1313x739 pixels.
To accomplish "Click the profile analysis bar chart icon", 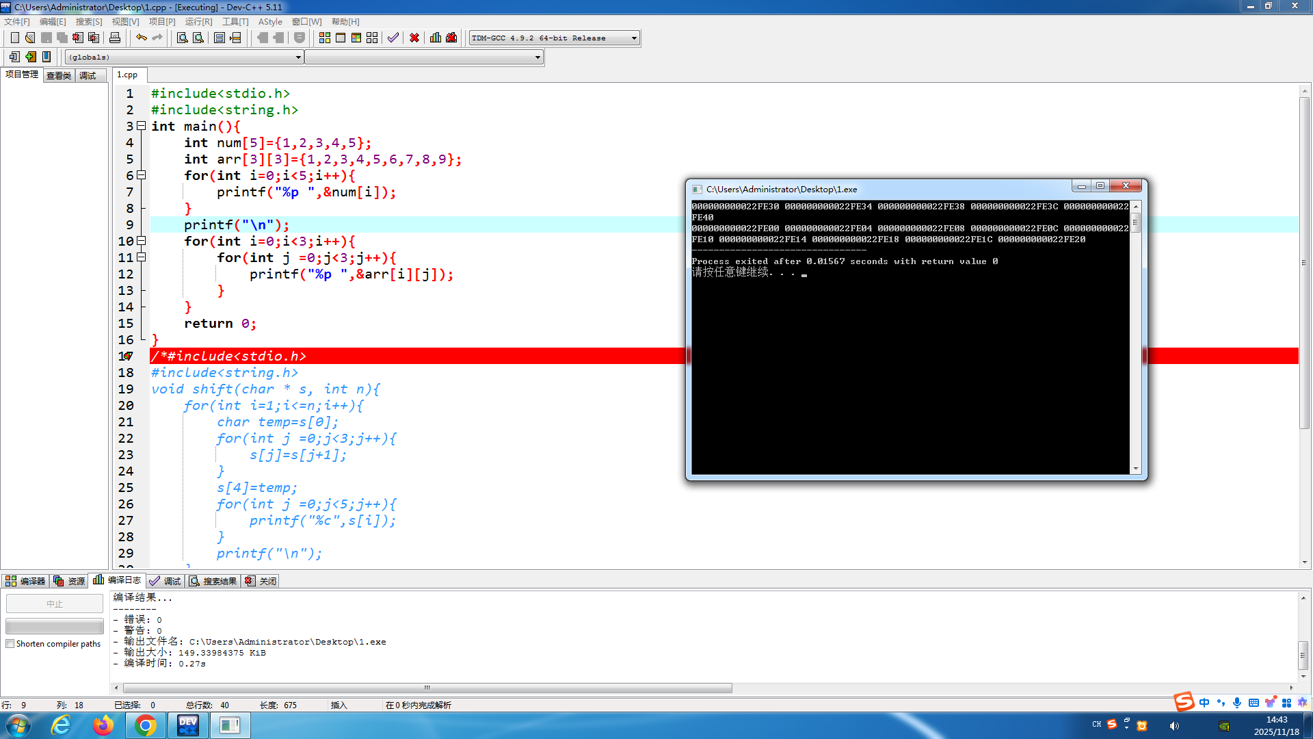I will point(436,38).
